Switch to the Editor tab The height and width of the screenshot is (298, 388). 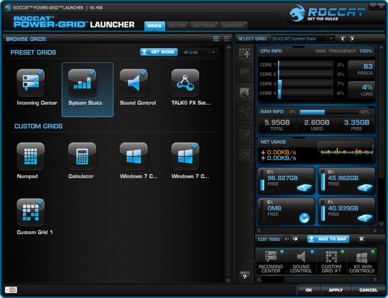point(176,26)
